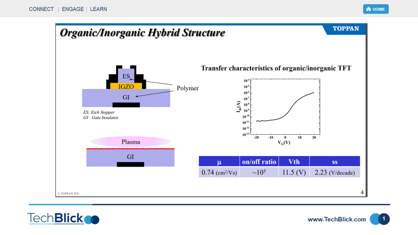Click the ~10⁵ table cell
This screenshot has height=235, width=418.
tap(259, 172)
